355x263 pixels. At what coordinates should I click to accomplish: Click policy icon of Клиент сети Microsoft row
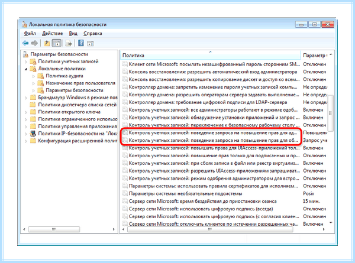pos(125,64)
